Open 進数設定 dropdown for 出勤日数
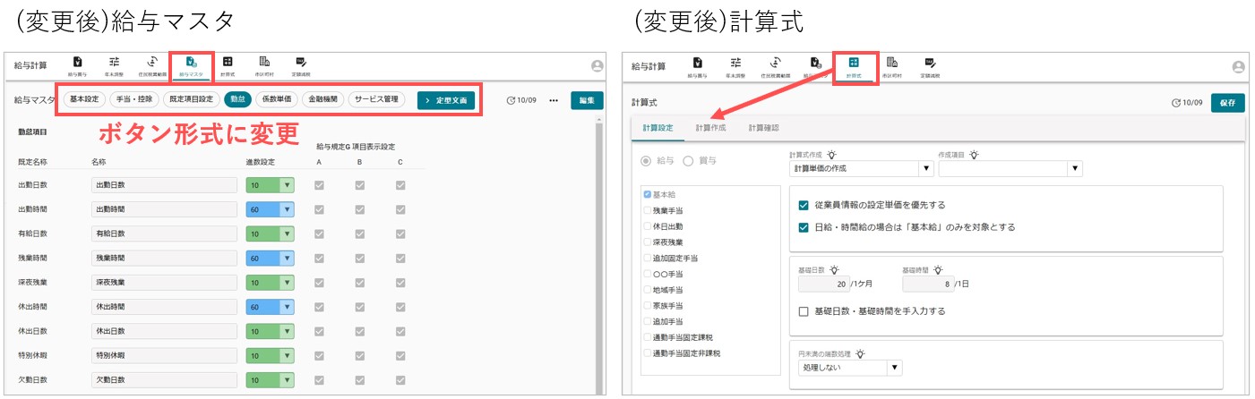The width and height of the screenshot is (1255, 399). click(270, 185)
